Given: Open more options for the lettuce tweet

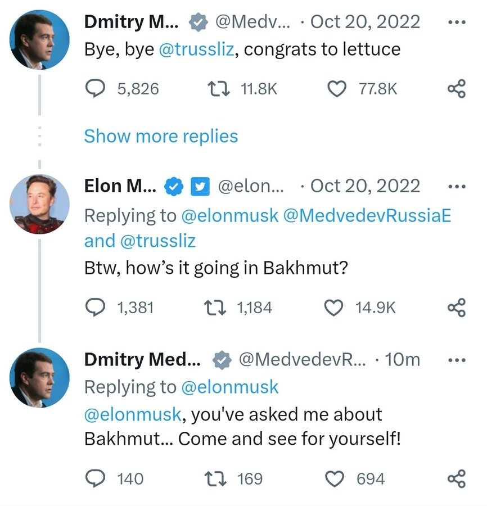Looking at the screenshot, I should [456, 22].
